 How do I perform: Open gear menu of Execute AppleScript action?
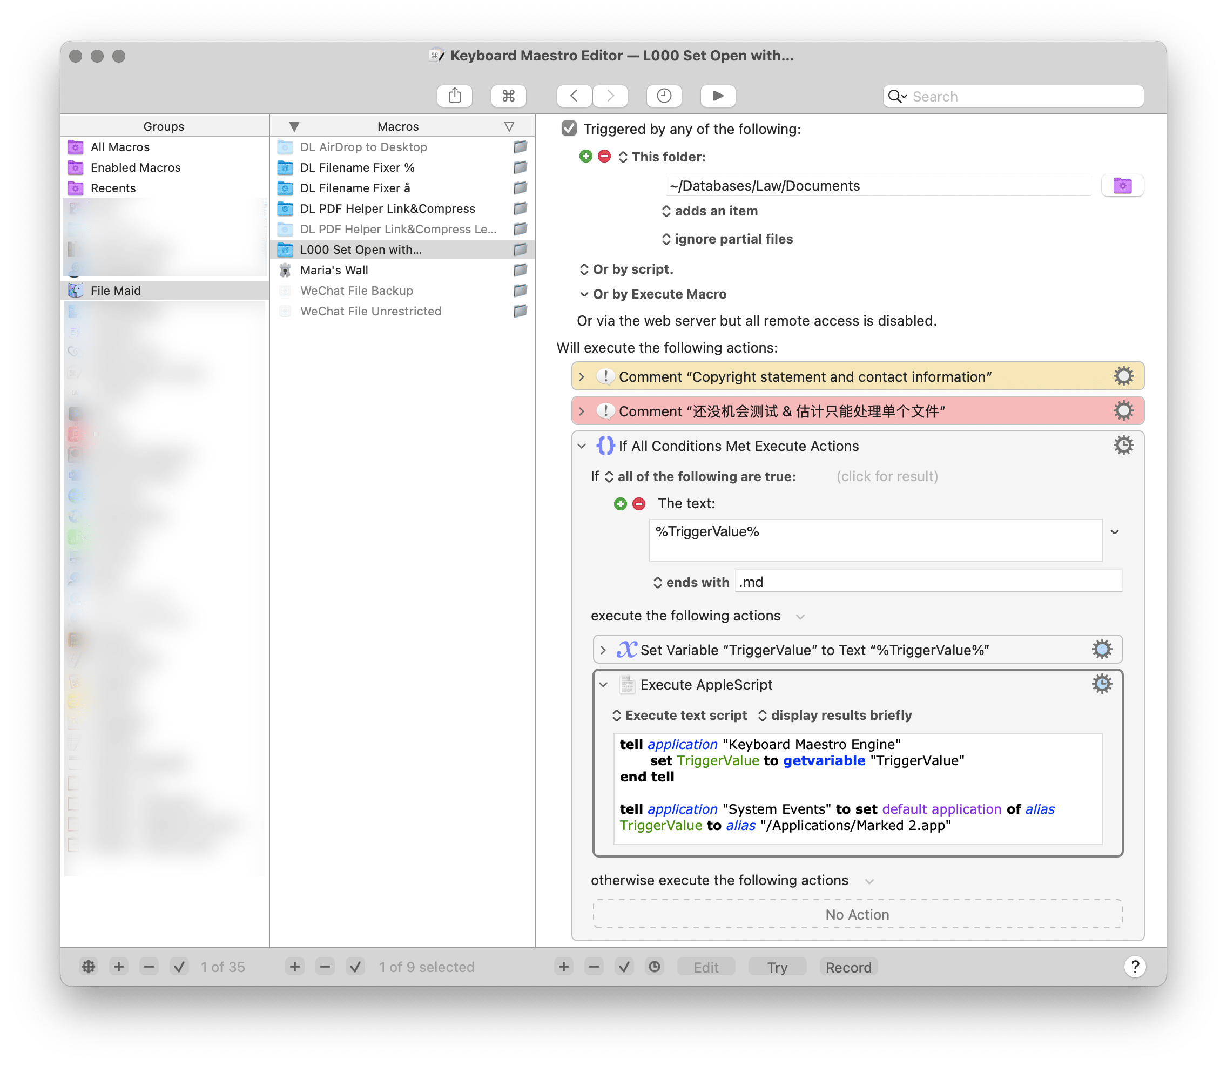(x=1102, y=684)
